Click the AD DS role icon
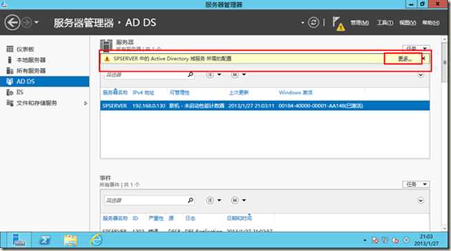This screenshot has width=451, height=251. (x=10, y=82)
